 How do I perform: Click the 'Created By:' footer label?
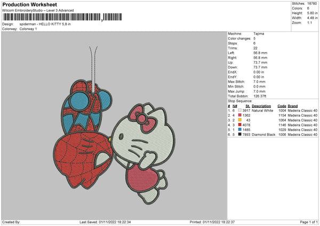coord(11,222)
